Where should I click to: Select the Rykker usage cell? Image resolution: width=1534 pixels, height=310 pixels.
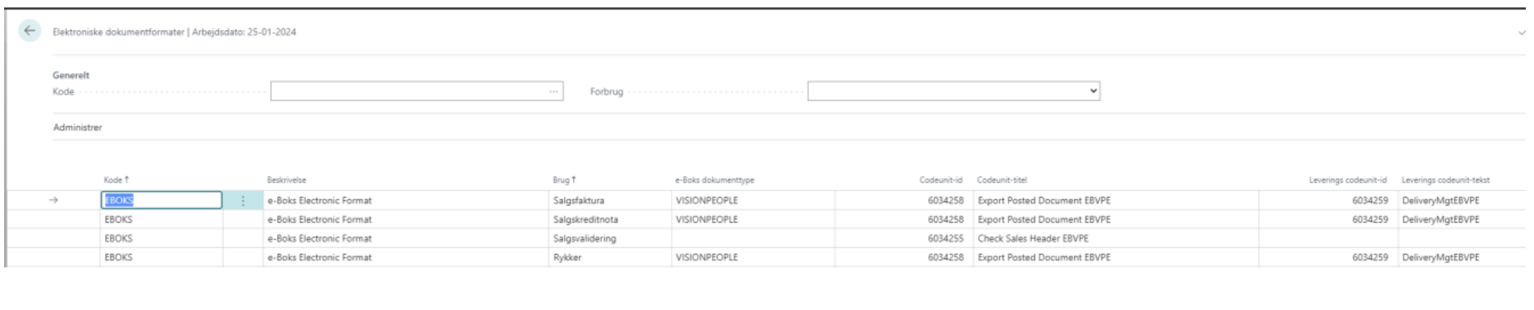[x=609, y=257]
